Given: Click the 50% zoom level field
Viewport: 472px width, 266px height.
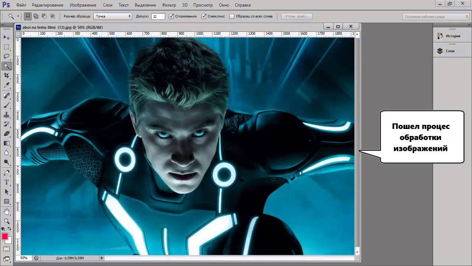Looking at the screenshot, I should click(24, 258).
